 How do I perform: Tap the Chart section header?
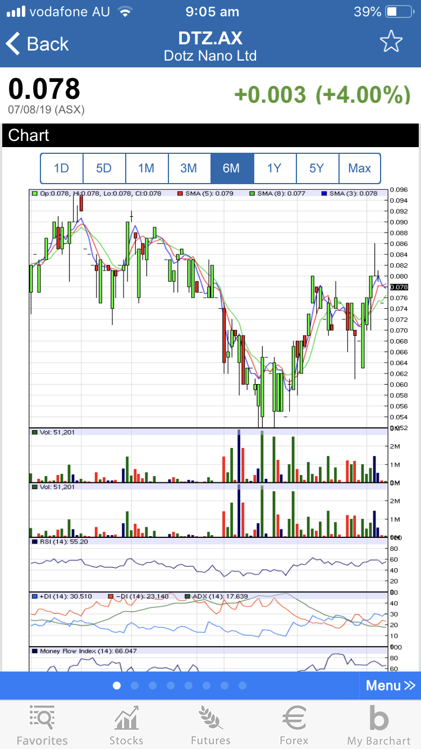point(210,135)
